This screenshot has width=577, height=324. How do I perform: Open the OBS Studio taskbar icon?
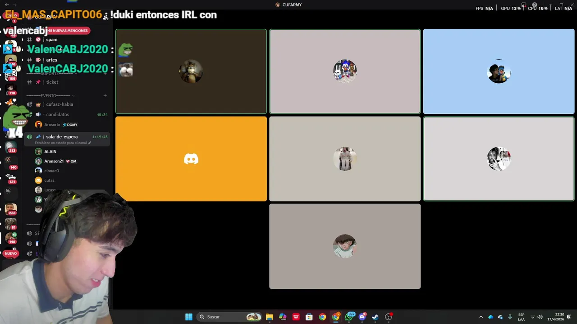[x=389, y=317]
